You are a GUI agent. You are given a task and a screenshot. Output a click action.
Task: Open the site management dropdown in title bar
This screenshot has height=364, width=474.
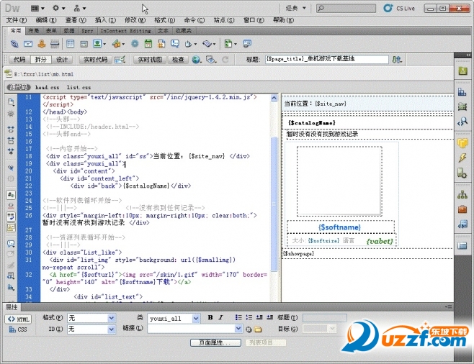pyautogui.click(x=80, y=8)
